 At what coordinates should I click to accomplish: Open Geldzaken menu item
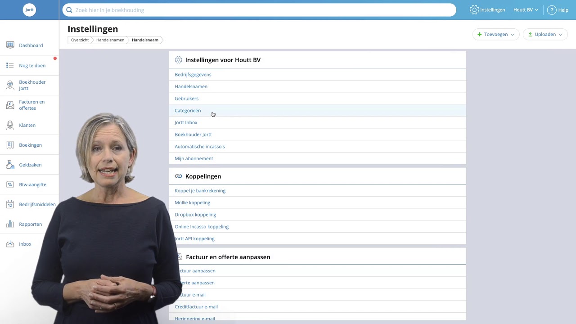click(30, 165)
